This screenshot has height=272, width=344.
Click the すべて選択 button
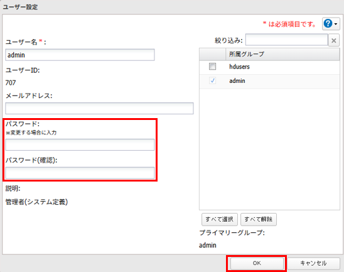(x=219, y=219)
